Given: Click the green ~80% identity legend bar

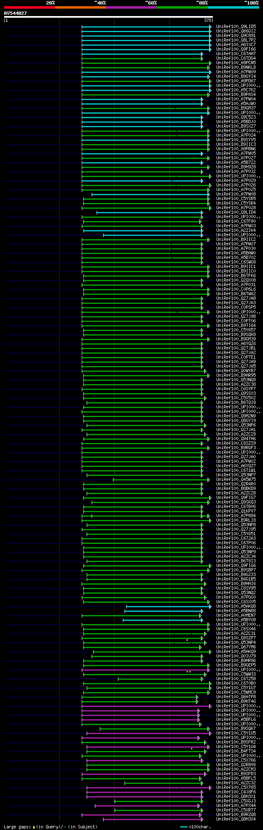Looking at the screenshot, I should [182, 7].
